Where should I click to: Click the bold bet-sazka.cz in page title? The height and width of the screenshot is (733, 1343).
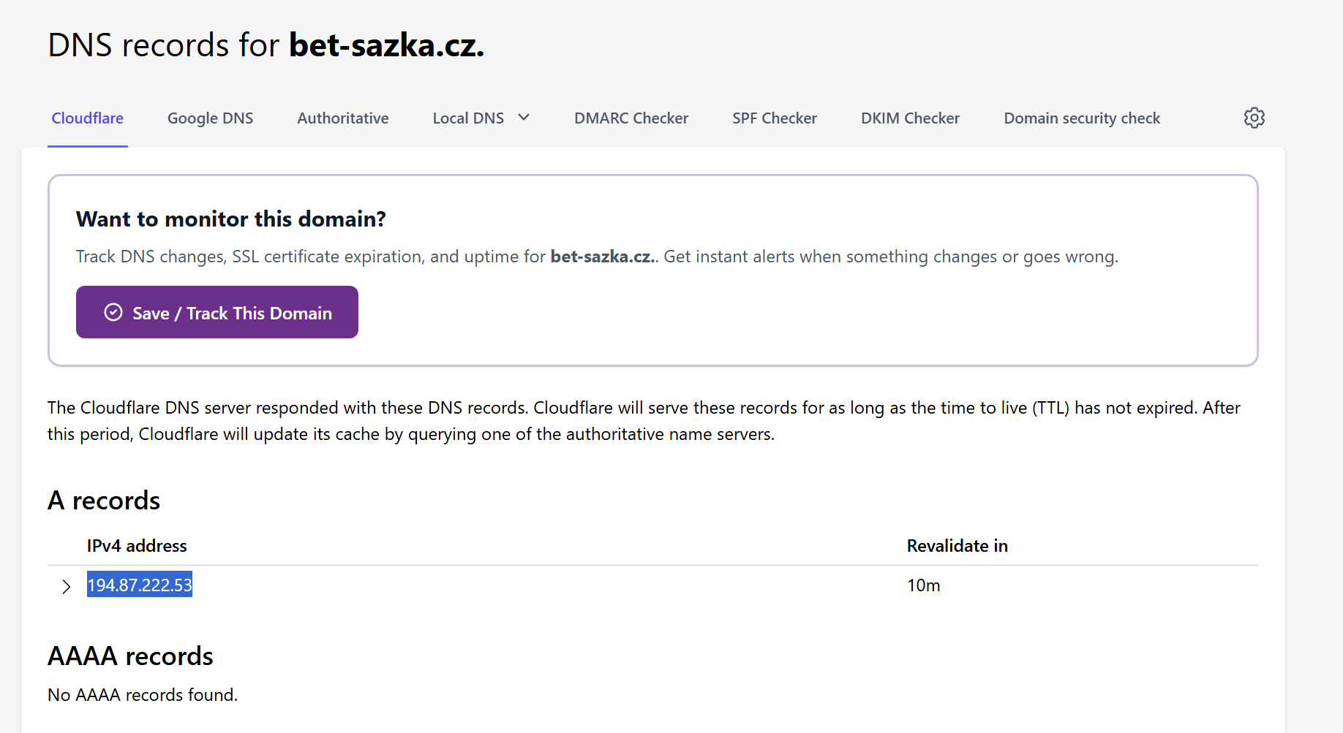coord(386,45)
